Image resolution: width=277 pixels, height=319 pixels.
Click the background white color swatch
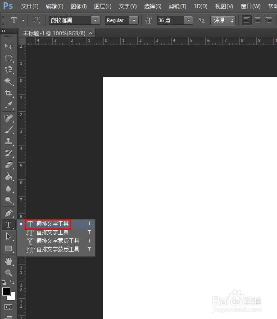[13, 297]
